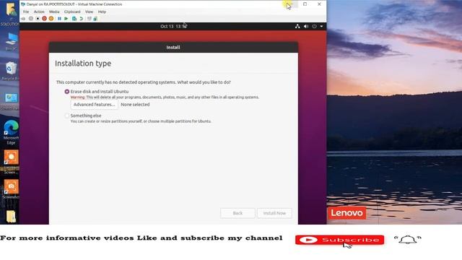462x260 pixels.
Task: Click the Ubuntu power icon in top bar
Action: coord(315,26)
